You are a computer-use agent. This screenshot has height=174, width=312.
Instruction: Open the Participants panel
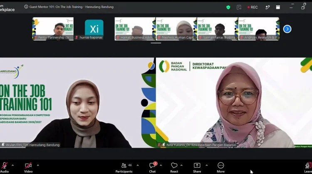pos(124,167)
